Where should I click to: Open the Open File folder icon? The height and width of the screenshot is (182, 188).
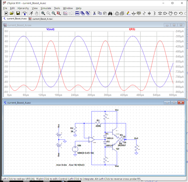click(x=12, y=13)
